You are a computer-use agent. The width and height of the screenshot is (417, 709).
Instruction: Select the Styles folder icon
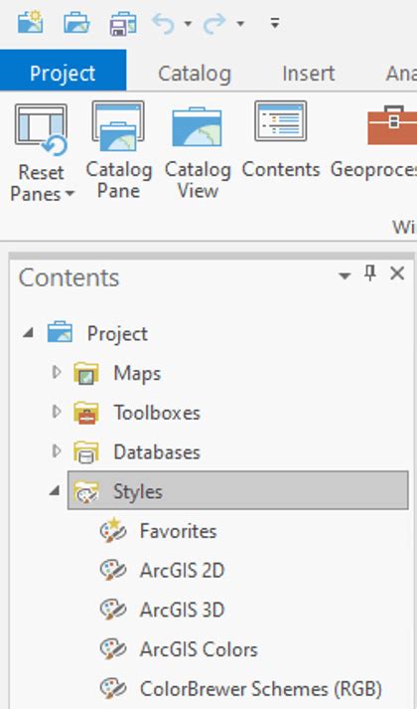pos(86,492)
